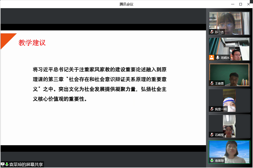Viewport: 253px width, 168px height.
Task: Click the microphone icon beside 范明水
Action: pos(218,57)
